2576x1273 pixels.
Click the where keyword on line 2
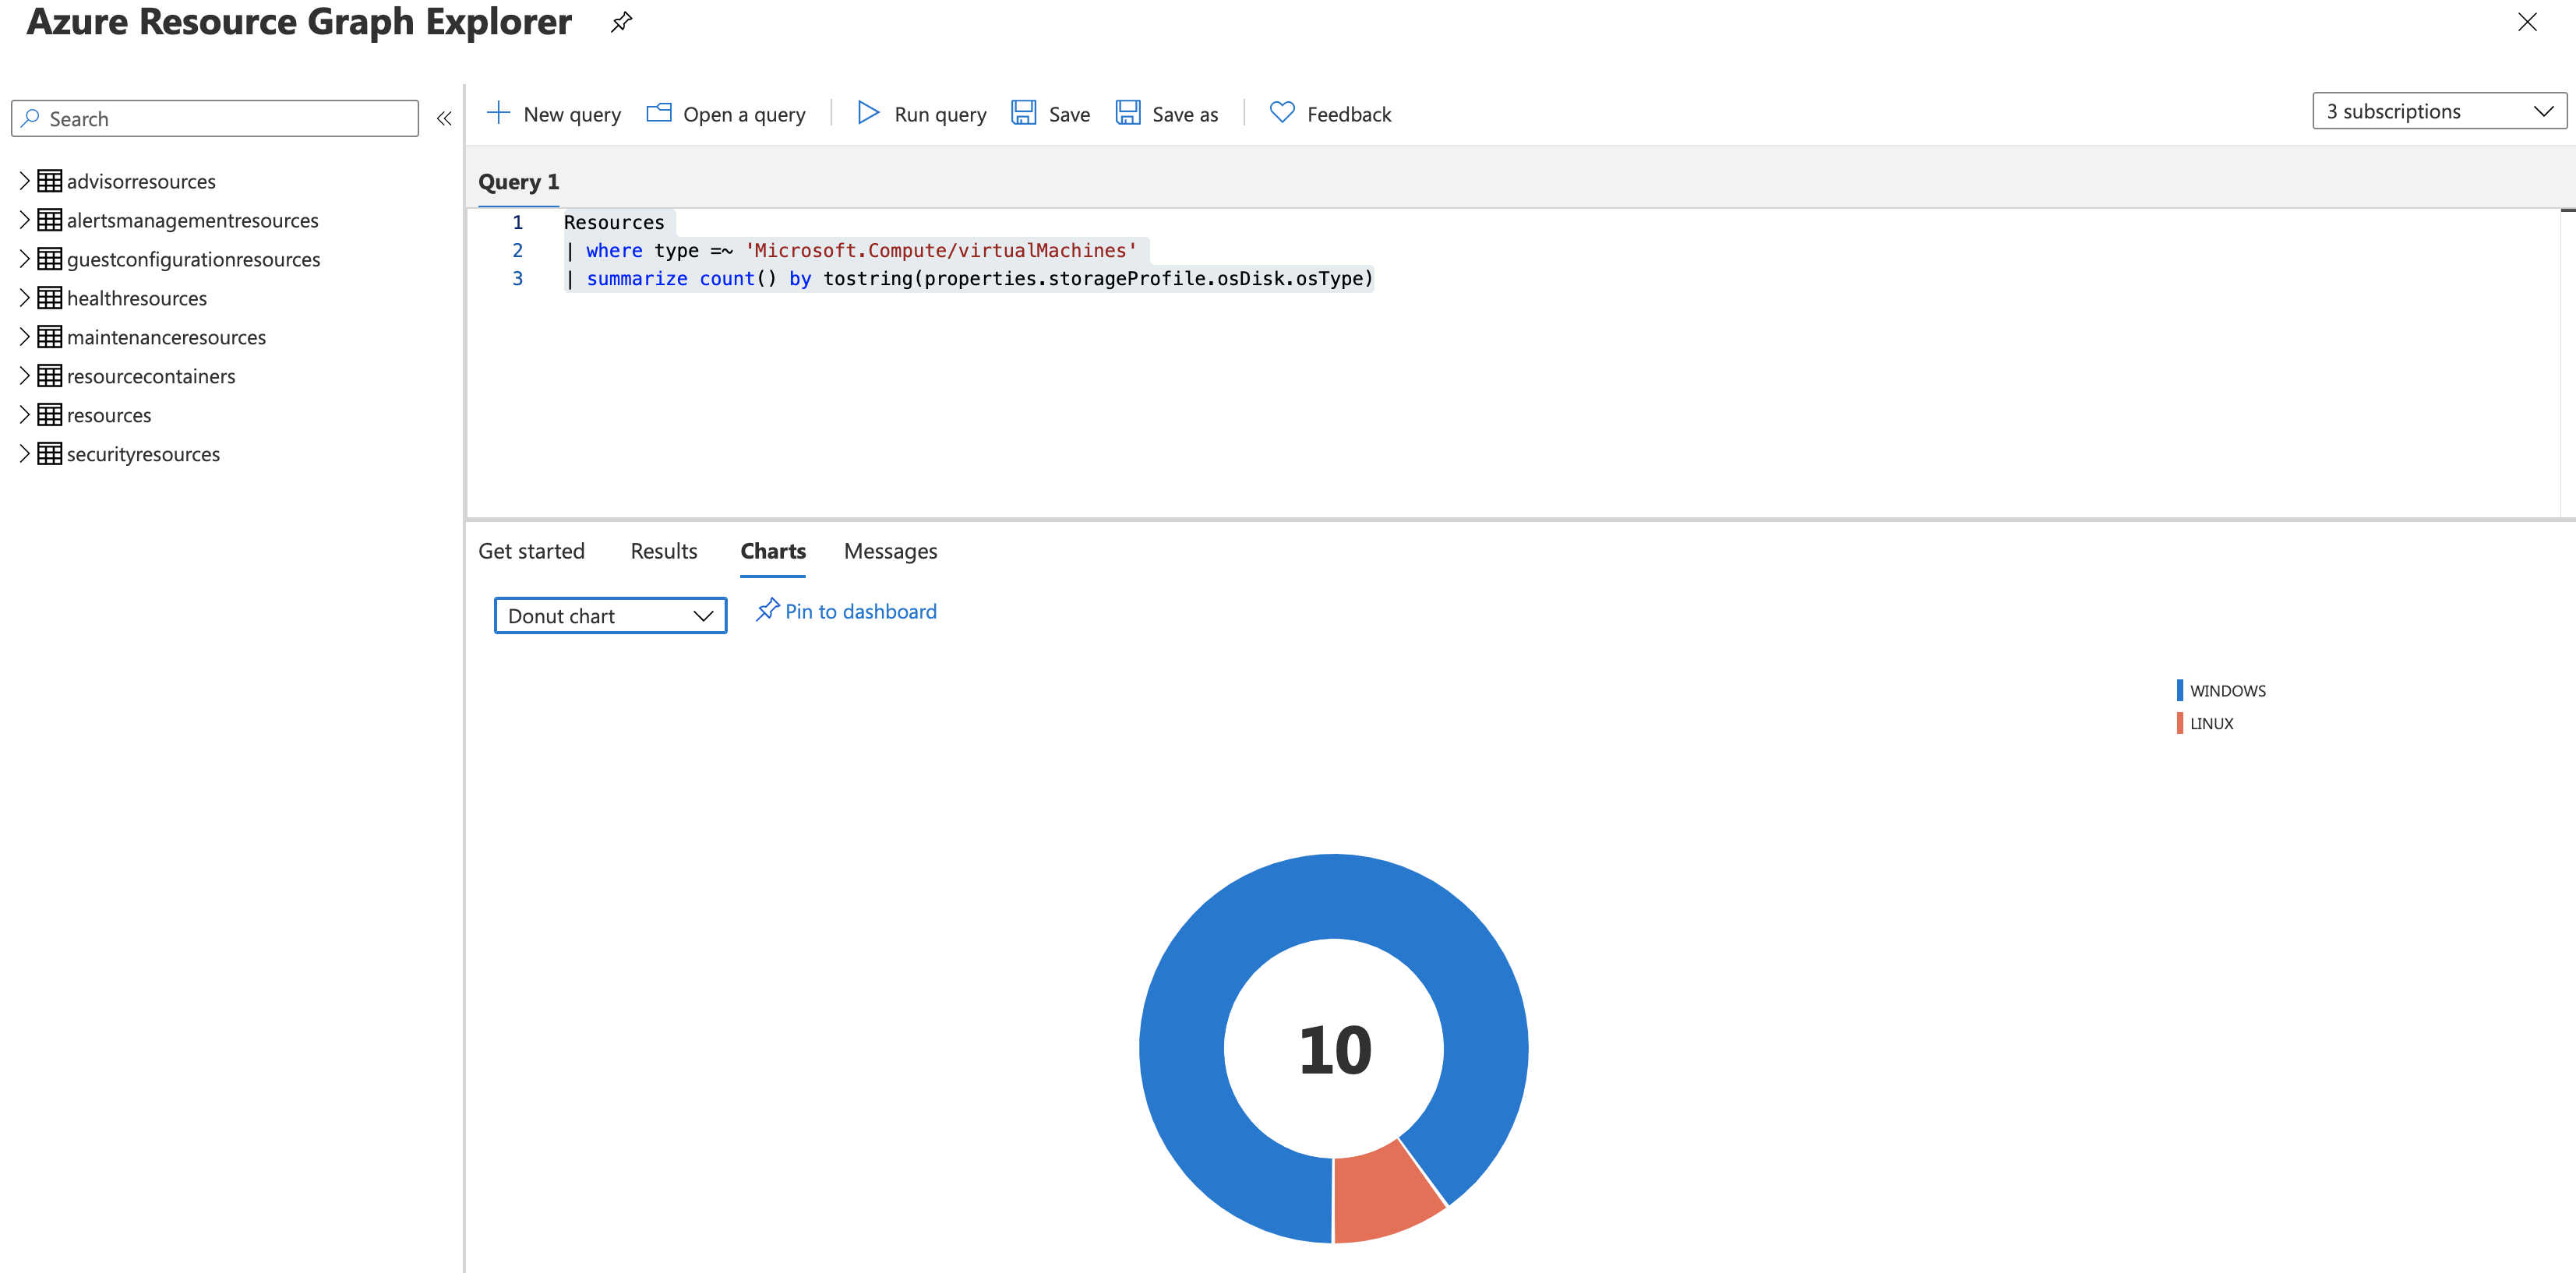click(614, 250)
